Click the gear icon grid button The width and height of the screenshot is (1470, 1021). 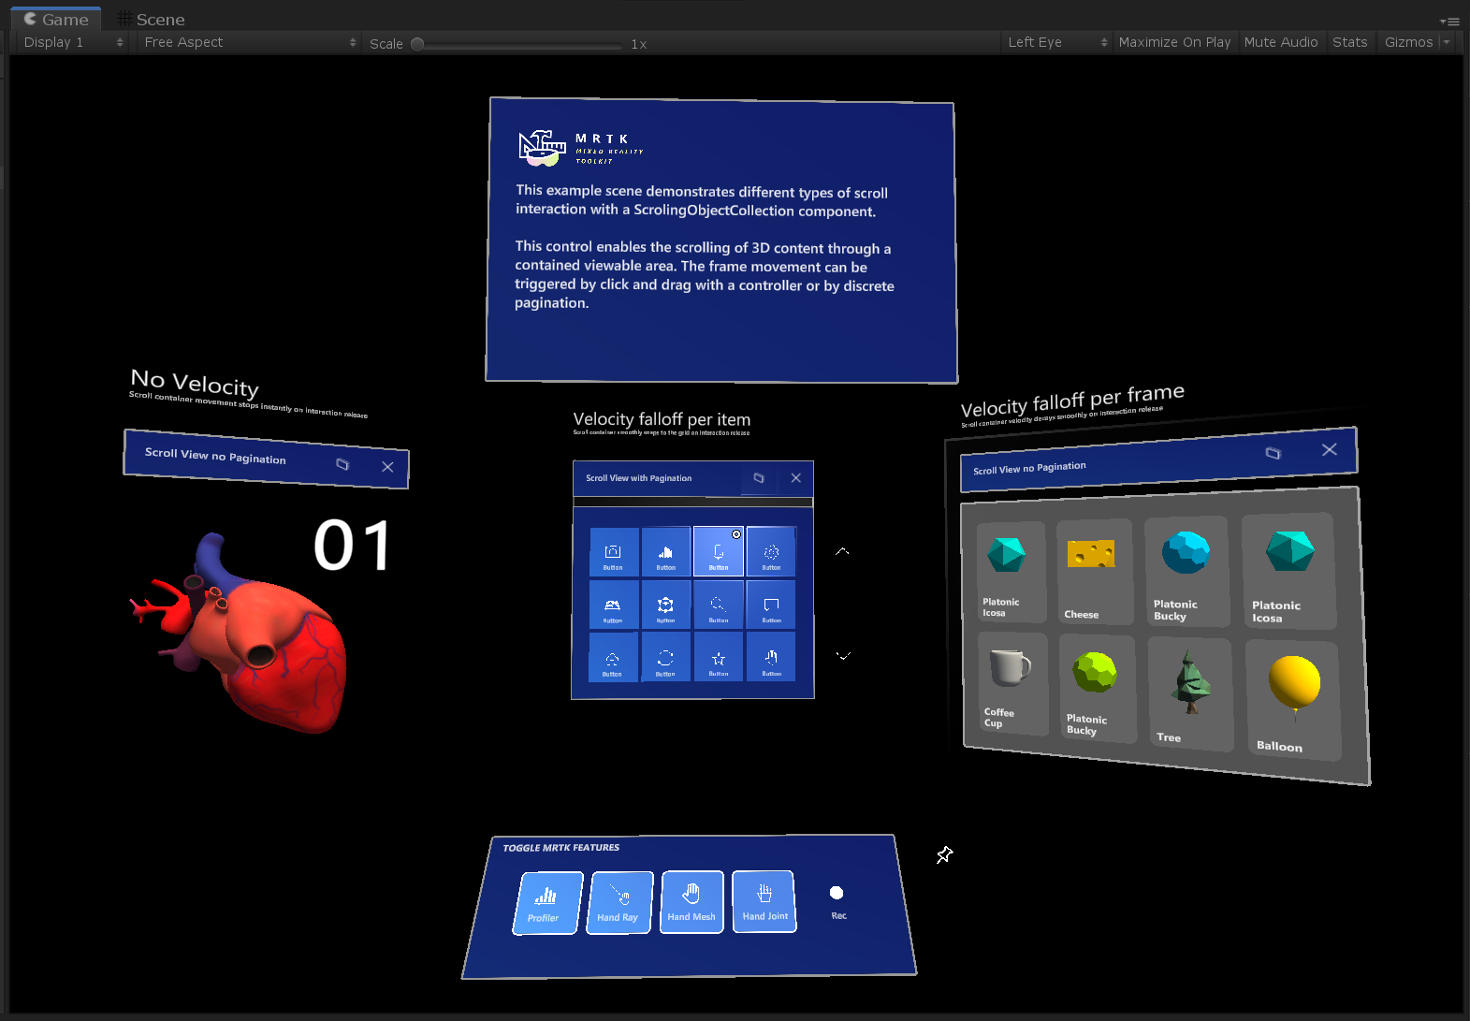coord(771,552)
